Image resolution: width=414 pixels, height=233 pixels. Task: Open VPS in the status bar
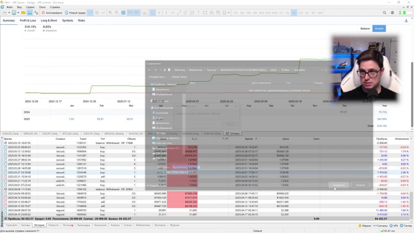click(x=394, y=226)
